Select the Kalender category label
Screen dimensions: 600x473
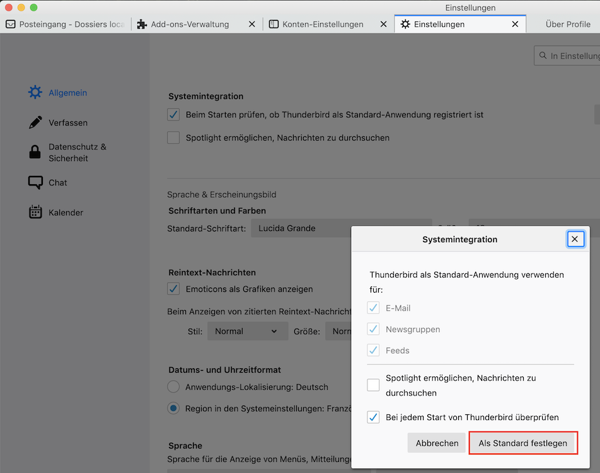[66, 213]
